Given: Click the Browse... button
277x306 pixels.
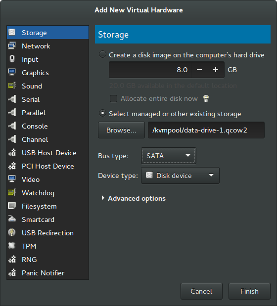Looking at the screenshot, I should coord(121,130).
